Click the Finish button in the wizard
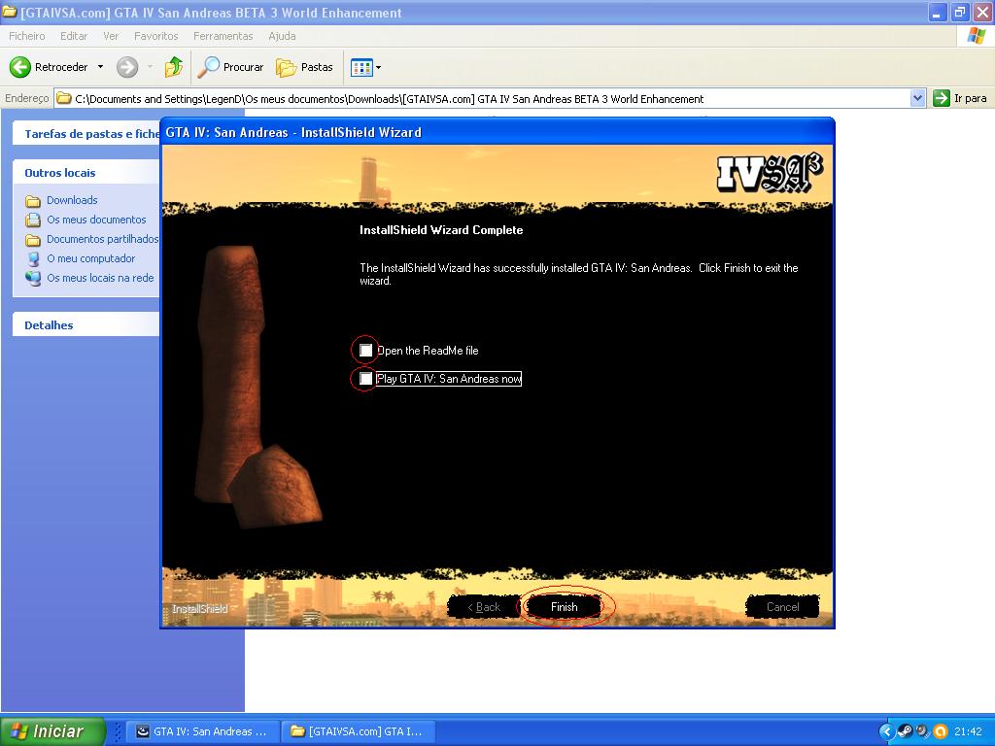Image resolution: width=995 pixels, height=746 pixels. pyautogui.click(x=564, y=607)
